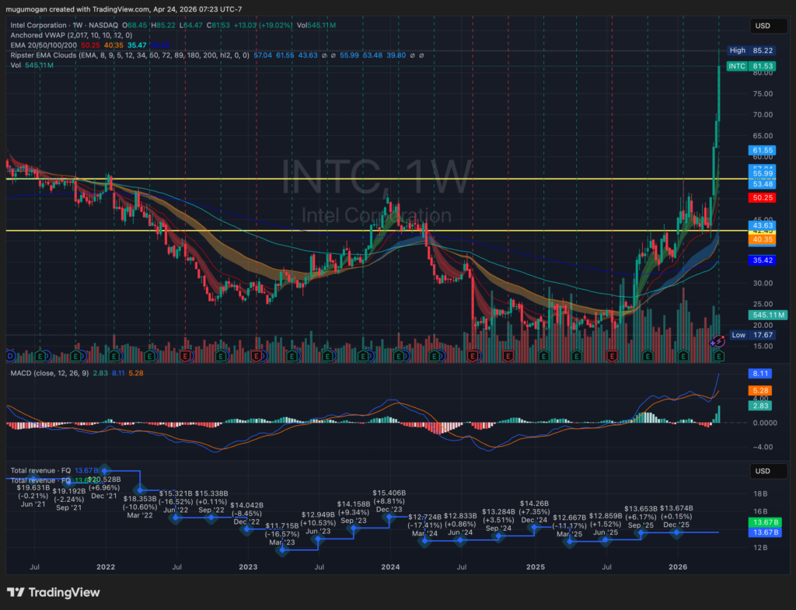This screenshot has width=796, height=610.
Task: Click the 2024 label on the time axis
Action: point(390,568)
